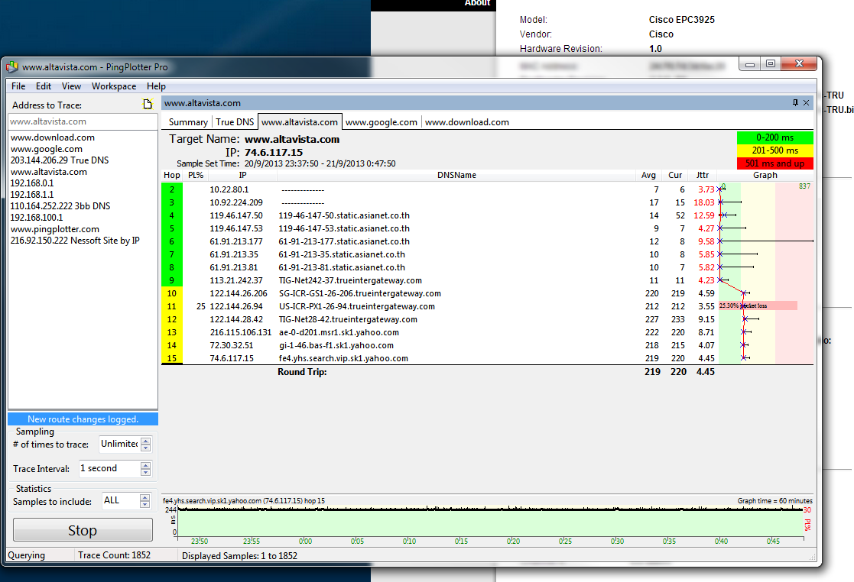The image size is (854, 582).
Task: Click the Graph column header
Action: pyautogui.click(x=765, y=175)
